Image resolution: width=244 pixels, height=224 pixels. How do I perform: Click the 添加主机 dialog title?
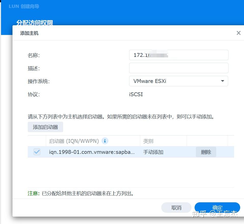tap(29, 33)
